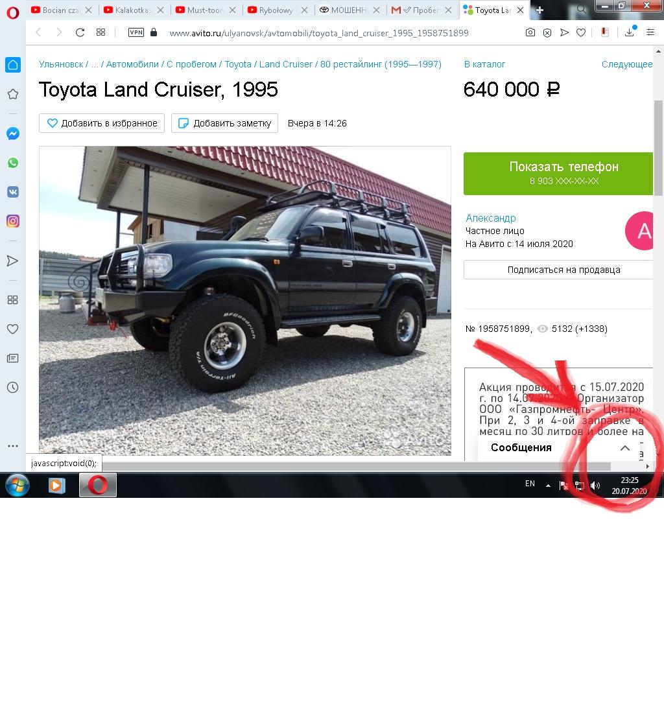This screenshot has height=717, width=664.
Task: Add the listing to favorites (Добавить в избранное)
Action: click(x=102, y=123)
